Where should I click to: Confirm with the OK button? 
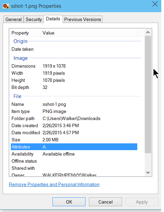[x=69, y=202]
